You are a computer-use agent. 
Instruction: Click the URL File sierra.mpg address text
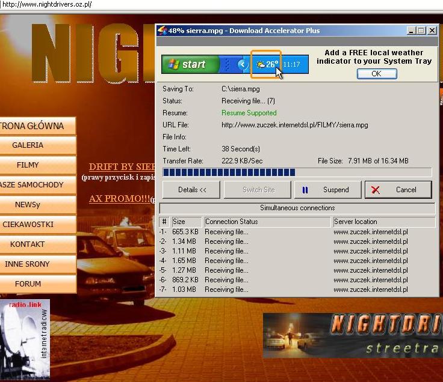click(x=295, y=125)
